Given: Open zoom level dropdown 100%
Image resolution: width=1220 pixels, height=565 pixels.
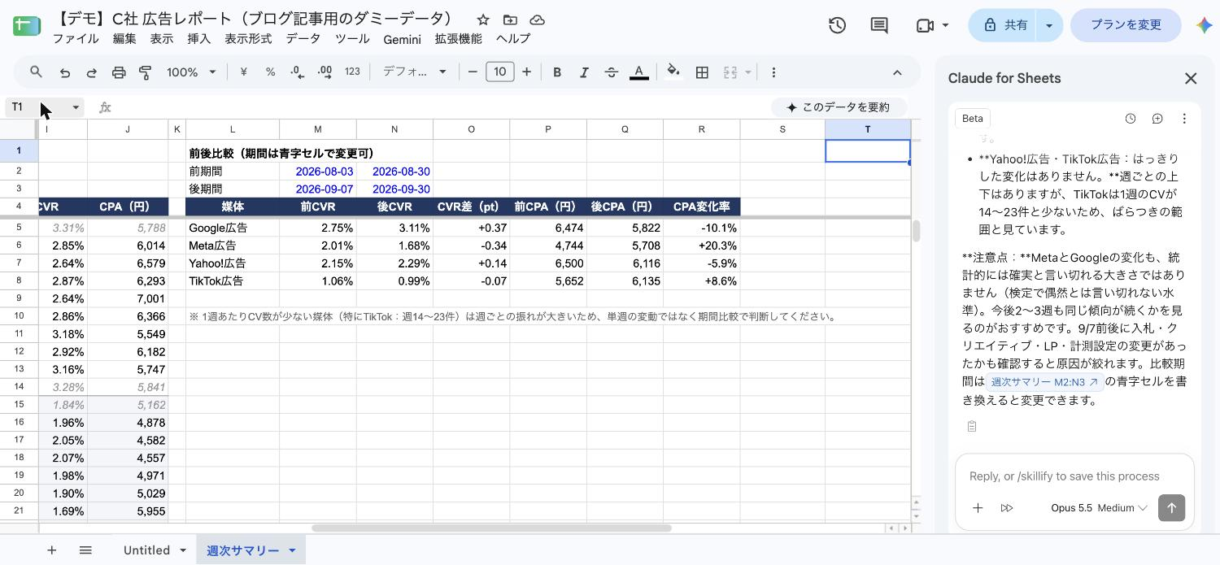Looking at the screenshot, I should pyautogui.click(x=191, y=72).
